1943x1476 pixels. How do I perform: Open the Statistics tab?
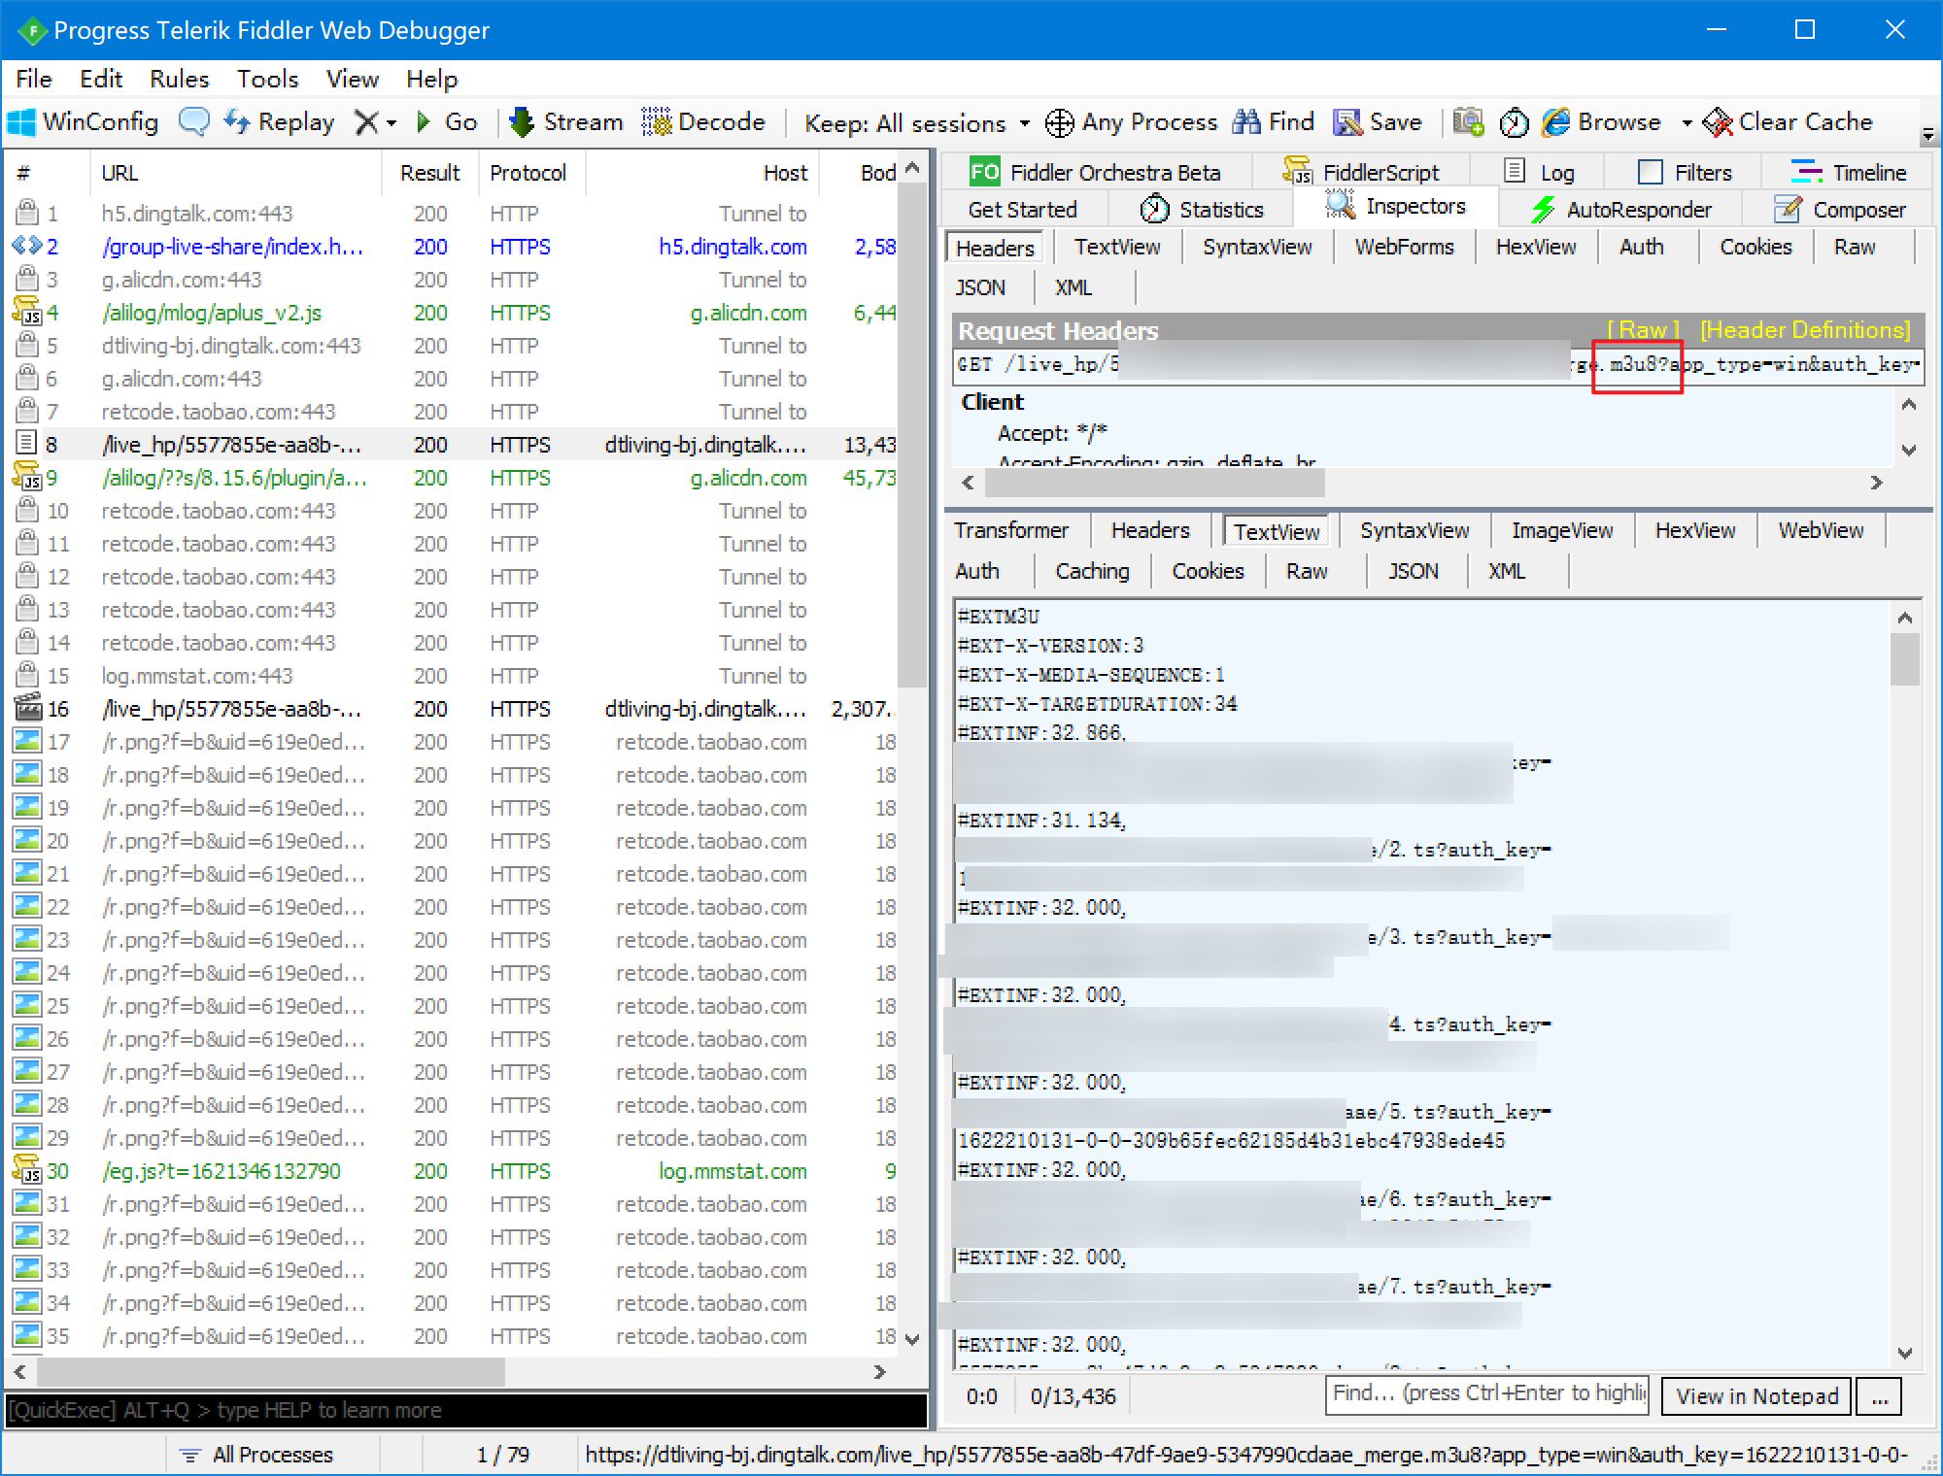(1202, 209)
